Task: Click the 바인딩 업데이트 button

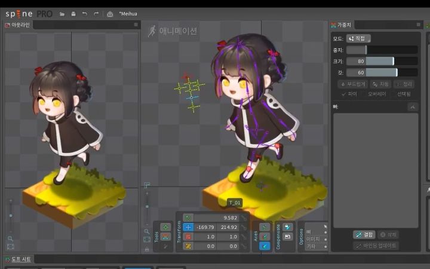Action: (x=376, y=246)
